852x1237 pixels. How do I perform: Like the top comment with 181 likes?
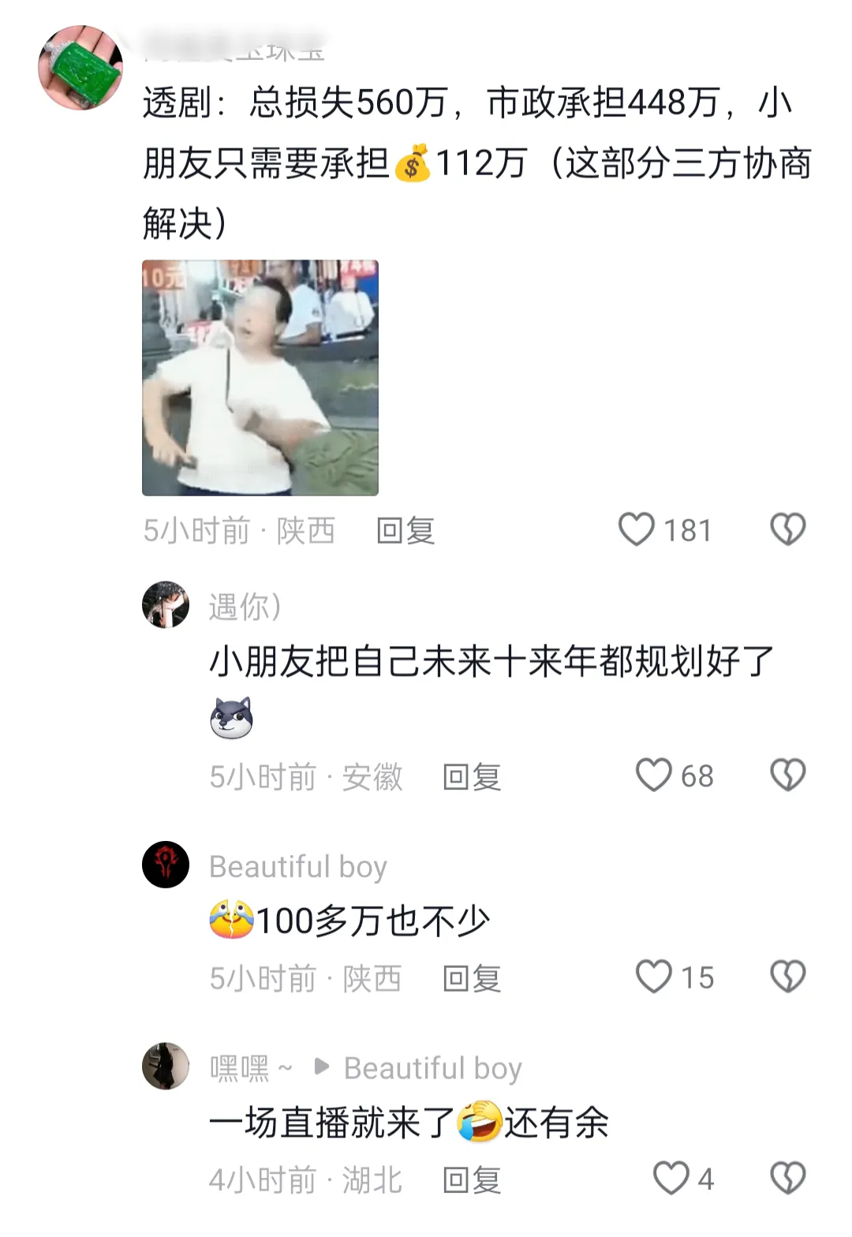(637, 529)
